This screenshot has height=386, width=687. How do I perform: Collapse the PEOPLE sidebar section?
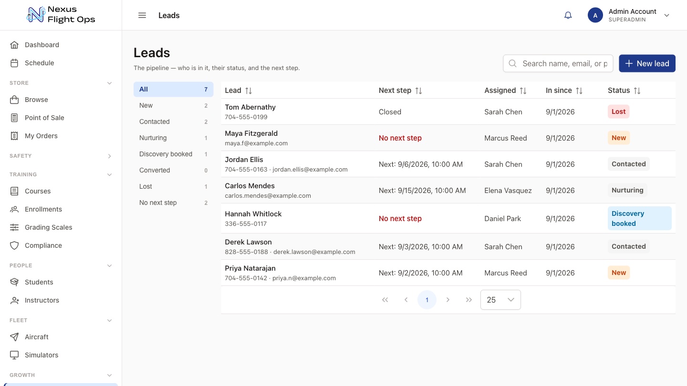click(x=109, y=265)
